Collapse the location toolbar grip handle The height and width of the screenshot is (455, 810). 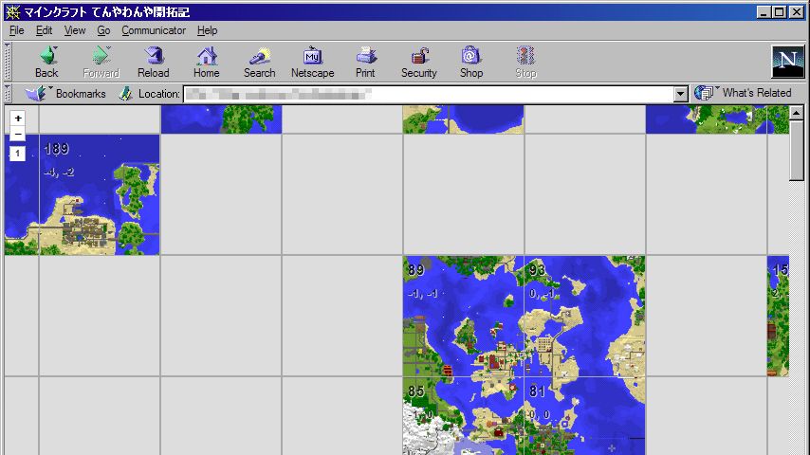point(8,94)
